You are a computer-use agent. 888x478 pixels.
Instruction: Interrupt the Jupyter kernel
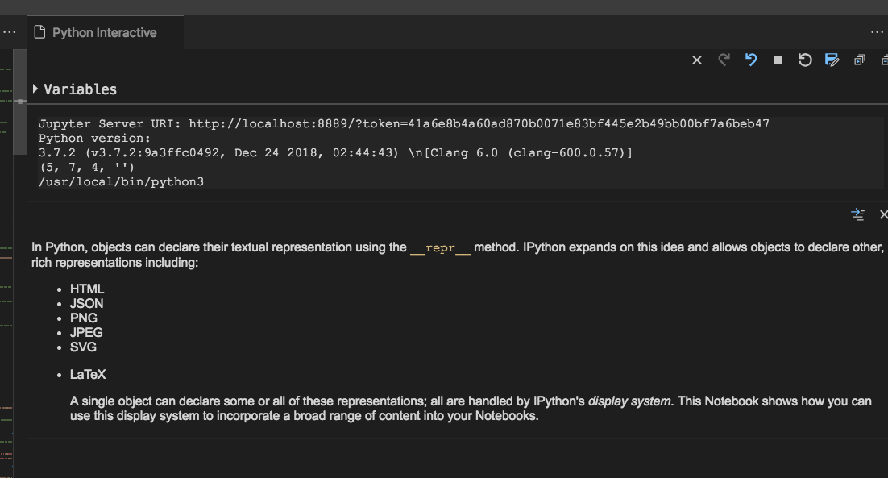(x=777, y=60)
